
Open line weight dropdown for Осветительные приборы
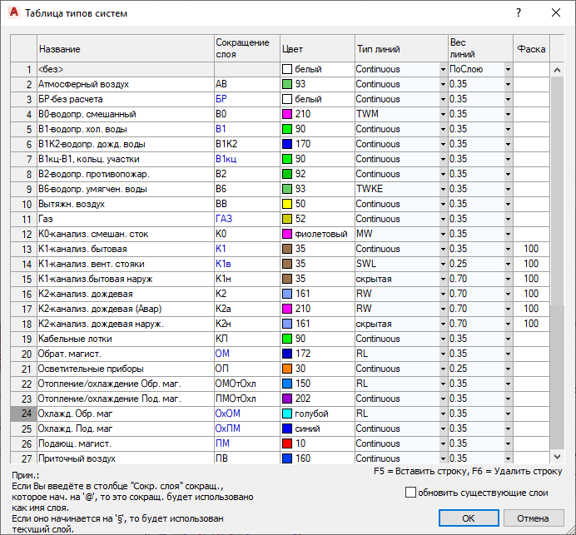(508, 369)
